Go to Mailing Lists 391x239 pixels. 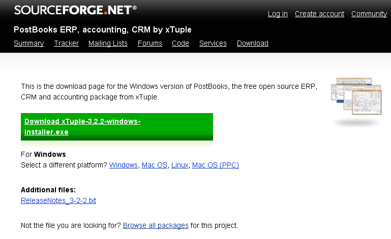108,43
